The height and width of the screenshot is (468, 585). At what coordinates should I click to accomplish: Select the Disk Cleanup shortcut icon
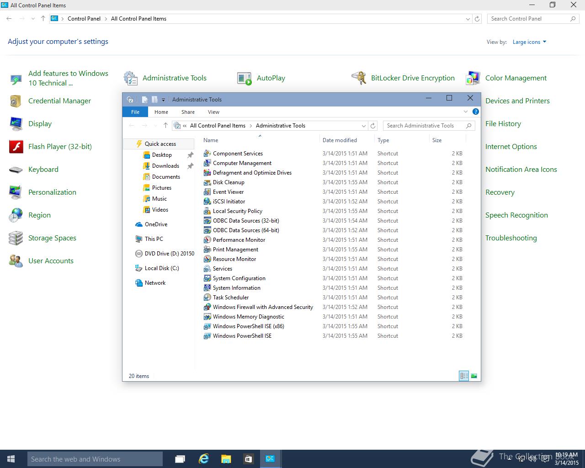point(207,182)
